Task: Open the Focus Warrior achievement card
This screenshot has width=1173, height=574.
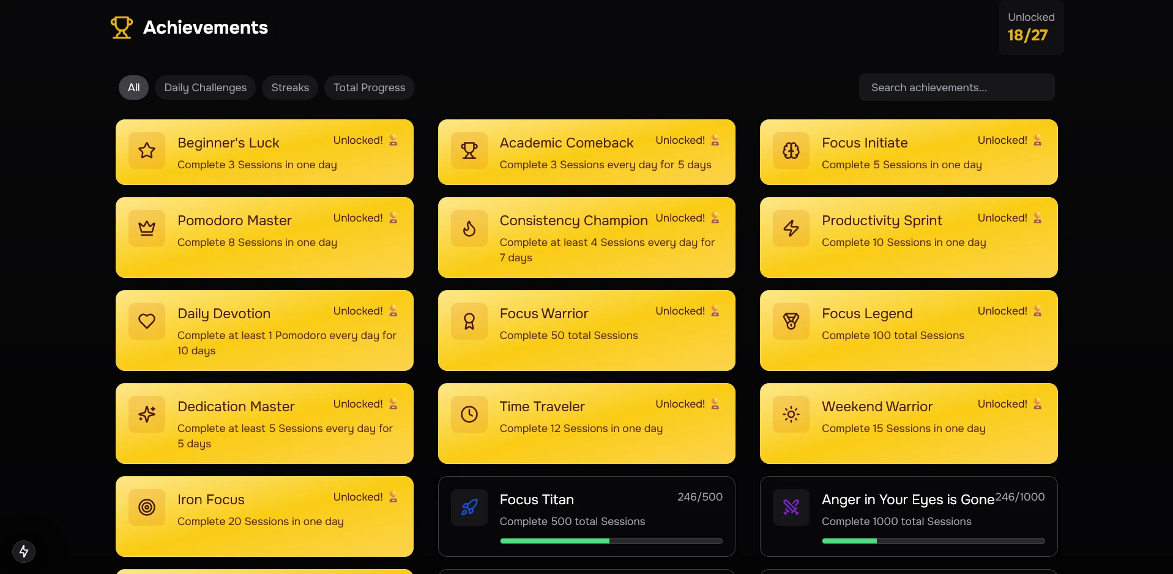Action: tap(586, 330)
